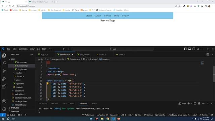The width and height of the screenshot is (215, 121).
Task: Open Firefox from the taskbar
Action: [119, 119]
